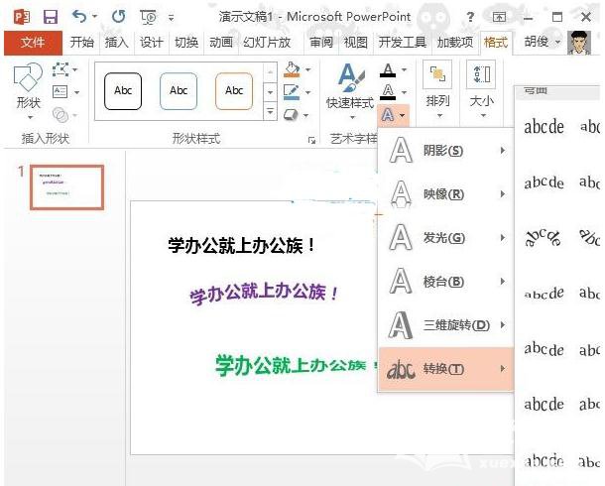Image resolution: width=605 pixels, height=486 pixels.
Task: Apply the black outline Abc shape style
Action: 123,91
